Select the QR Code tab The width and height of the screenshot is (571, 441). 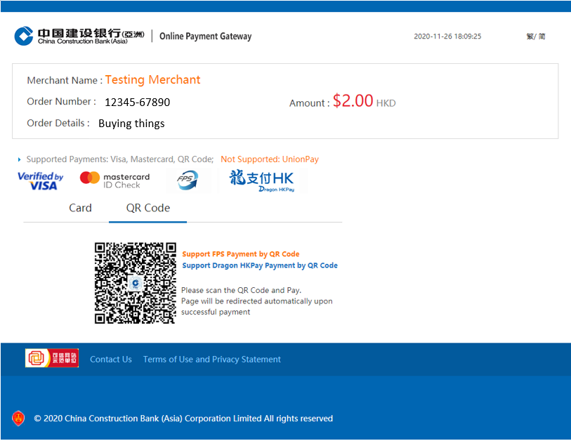pyautogui.click(x=148, y=208)
